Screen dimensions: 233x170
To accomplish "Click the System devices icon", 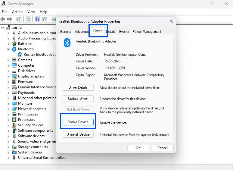I will click(14, 152).
